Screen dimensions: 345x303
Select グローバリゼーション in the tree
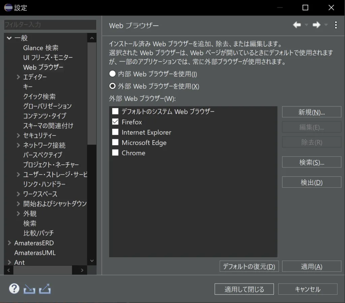pos(48,106)
